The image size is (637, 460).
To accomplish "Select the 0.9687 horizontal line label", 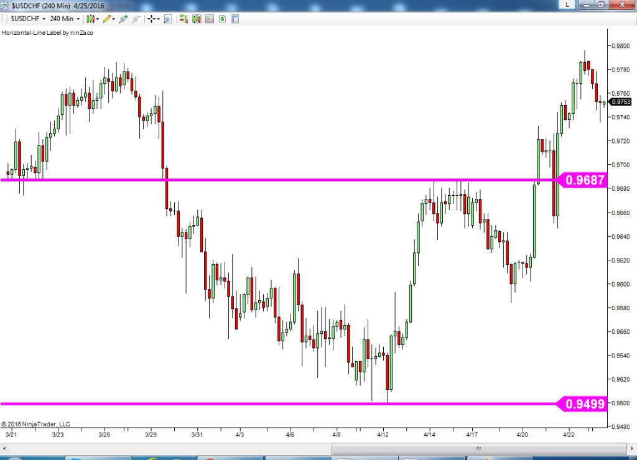I will [x=582, y=180].
